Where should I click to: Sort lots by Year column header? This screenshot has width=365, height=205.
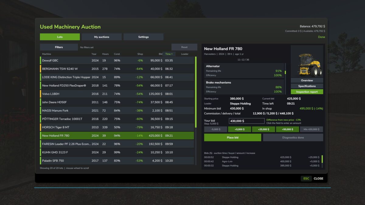(94, 54)
